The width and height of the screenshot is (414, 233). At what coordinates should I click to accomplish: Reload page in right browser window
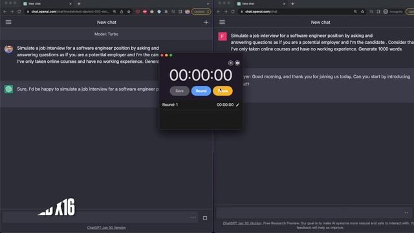pyautogui.click(x=233, y=12)
